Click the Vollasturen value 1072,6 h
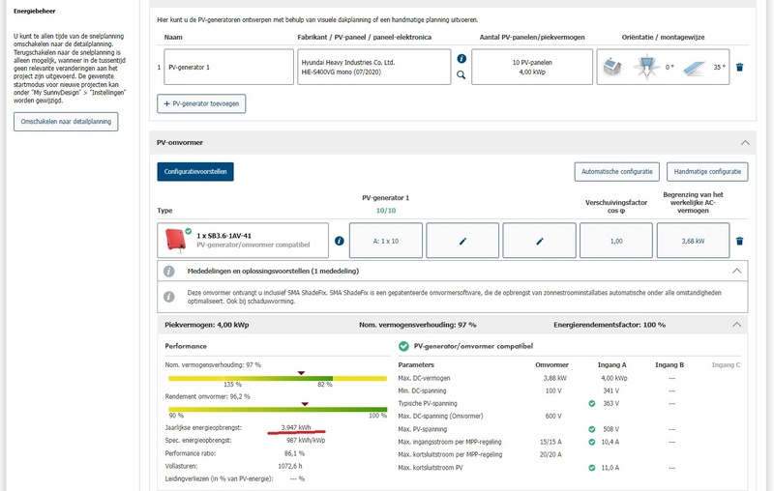 click(289, 466)
